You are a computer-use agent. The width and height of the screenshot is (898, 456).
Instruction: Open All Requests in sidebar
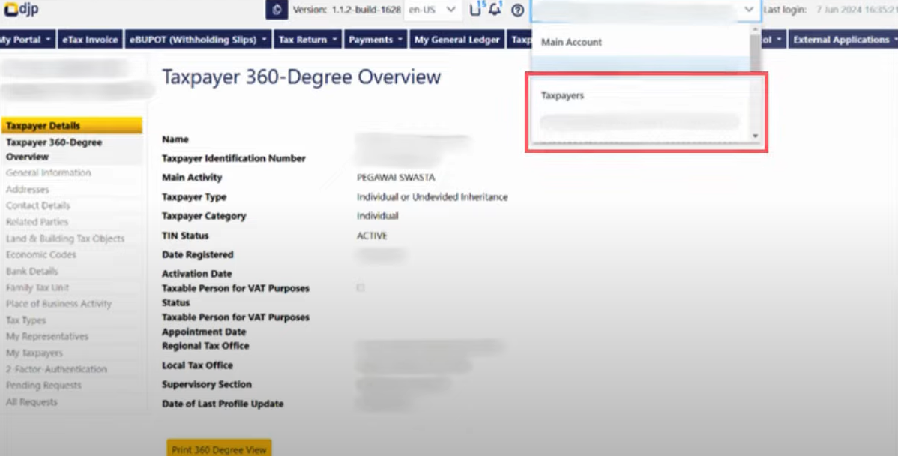pyautogui.click(x=31, y=401)
